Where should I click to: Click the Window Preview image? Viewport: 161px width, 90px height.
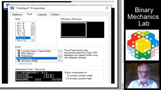(82, 30)
